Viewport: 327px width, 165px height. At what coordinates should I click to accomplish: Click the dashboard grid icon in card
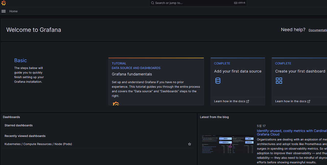pyautogui.click(x=279, y=81)
